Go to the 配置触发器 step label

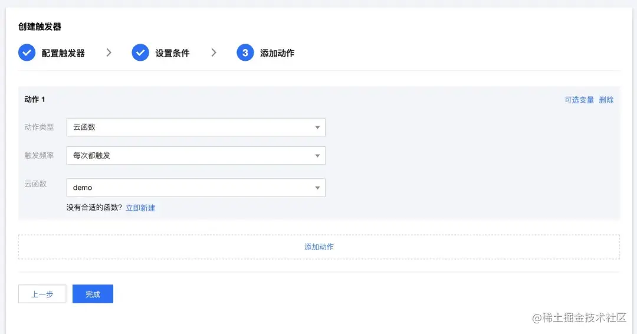point(63,53)
